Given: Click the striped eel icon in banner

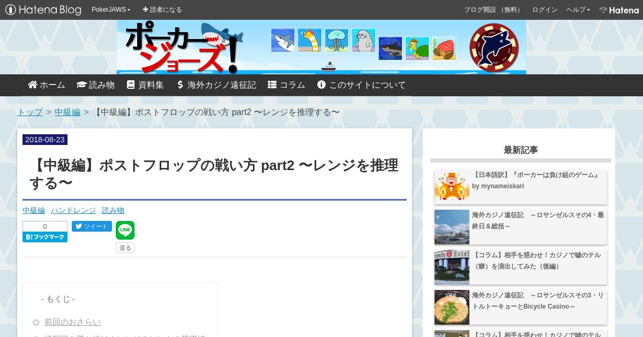Looking at the screenshot, I should pos(309,40).
